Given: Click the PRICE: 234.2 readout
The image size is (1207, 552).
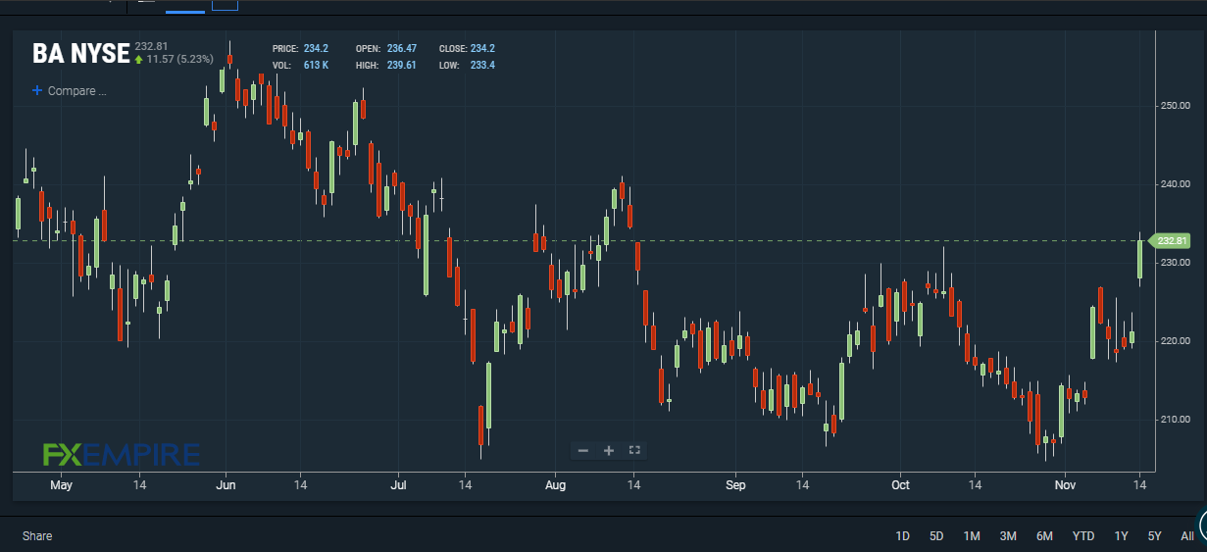Looking at the screenshot, I should coord(300,48).
